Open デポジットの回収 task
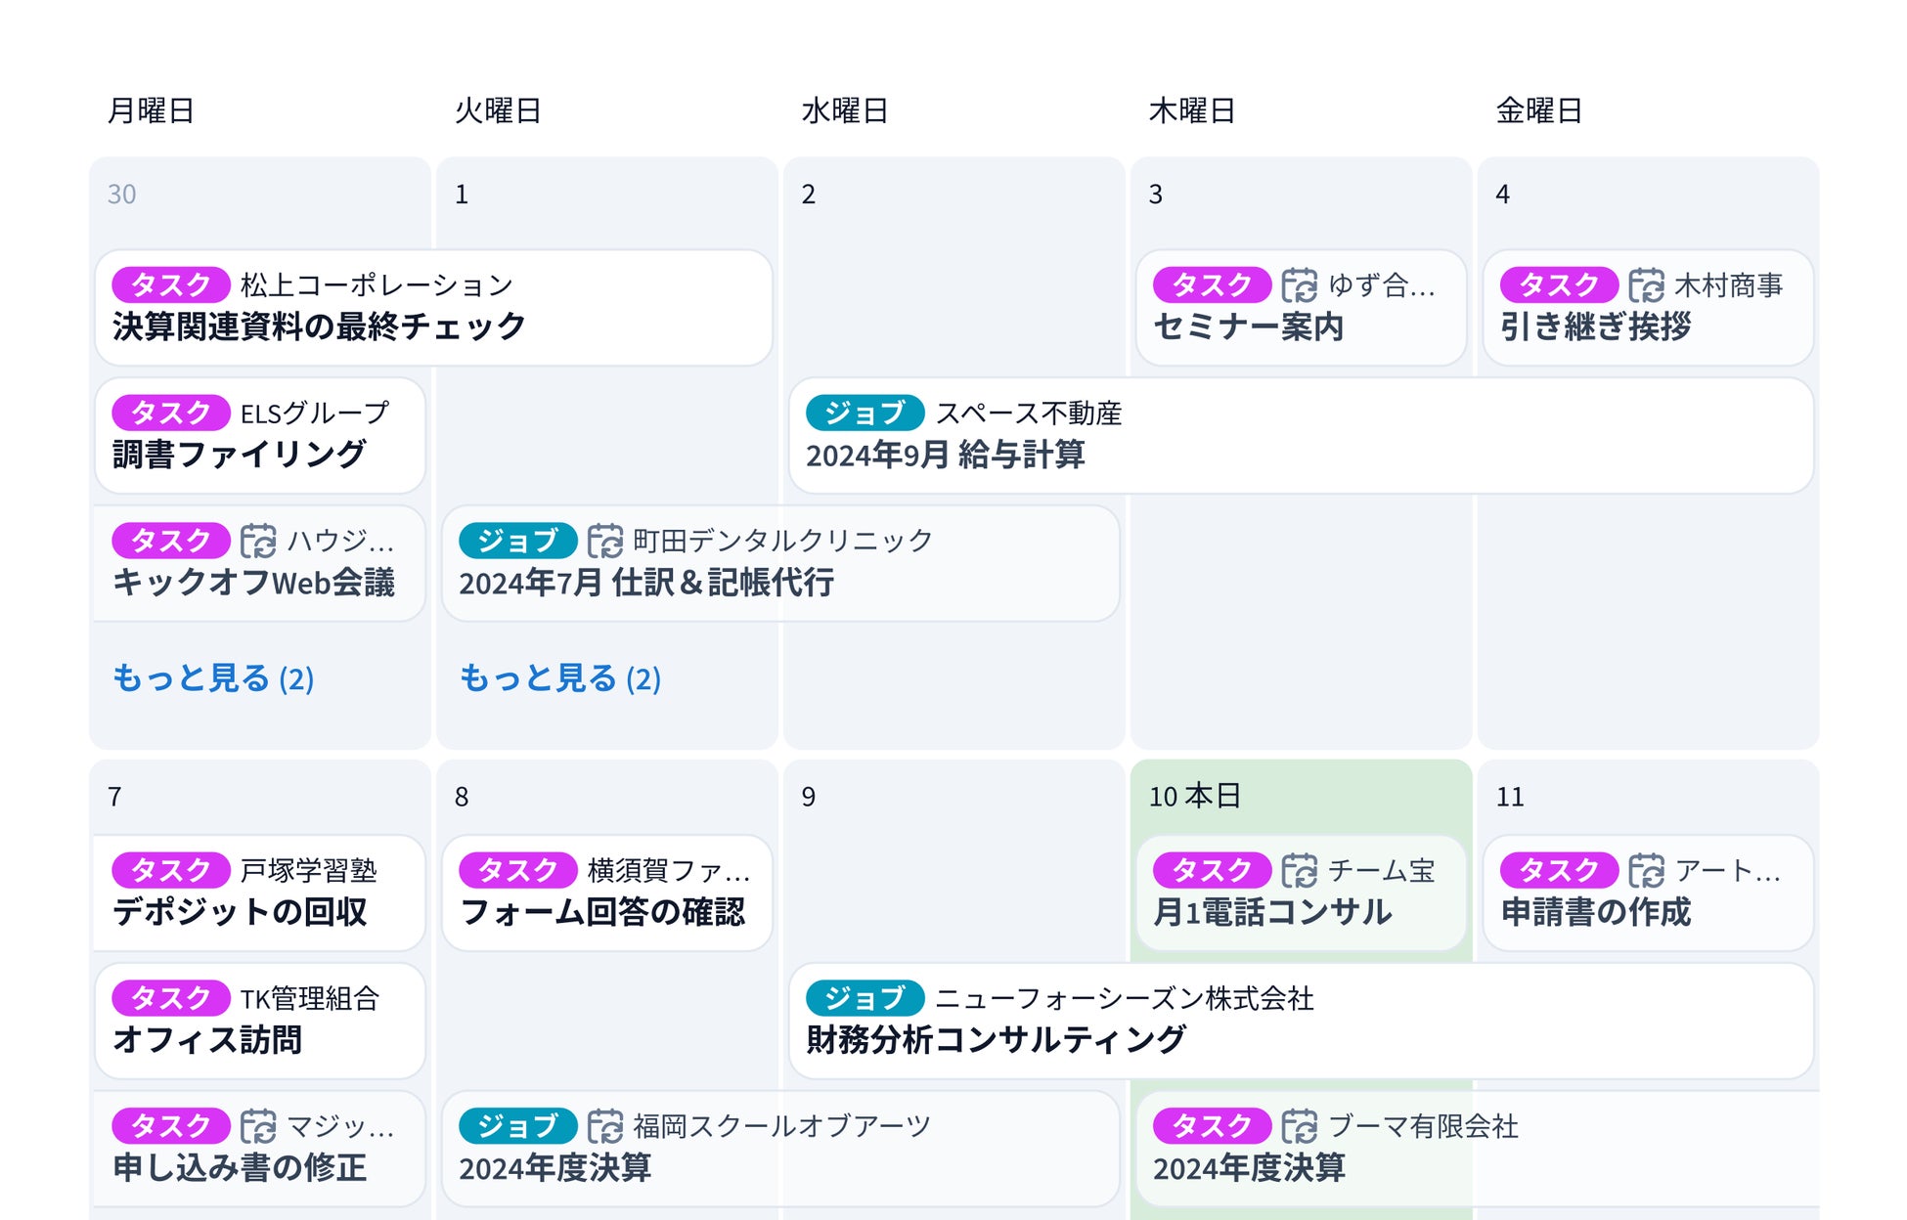 coord(259,893)
